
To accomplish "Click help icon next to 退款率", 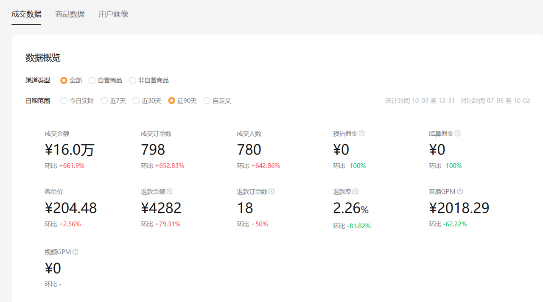I will (x=355, y=192).
